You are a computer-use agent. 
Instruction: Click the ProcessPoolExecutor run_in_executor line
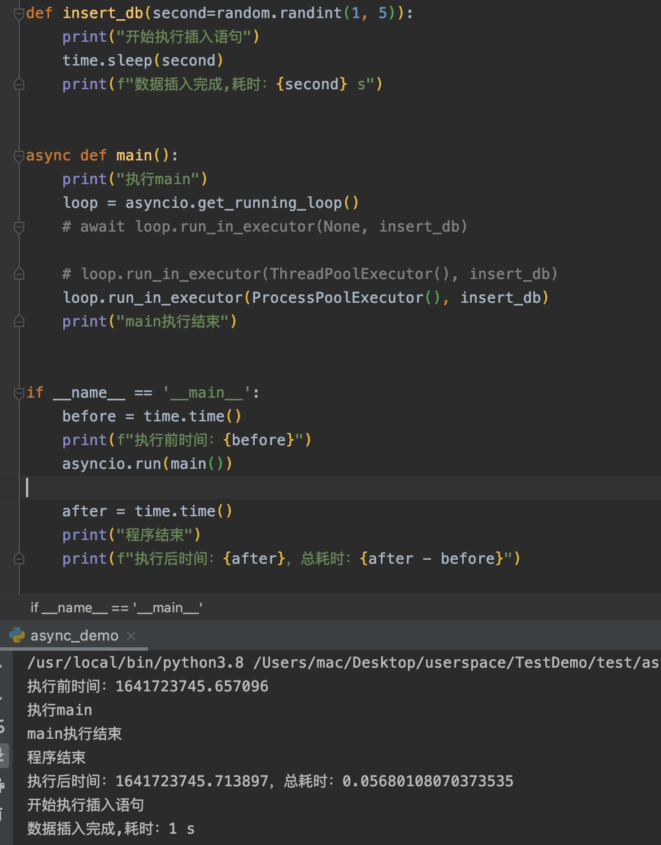coord(306,298)
